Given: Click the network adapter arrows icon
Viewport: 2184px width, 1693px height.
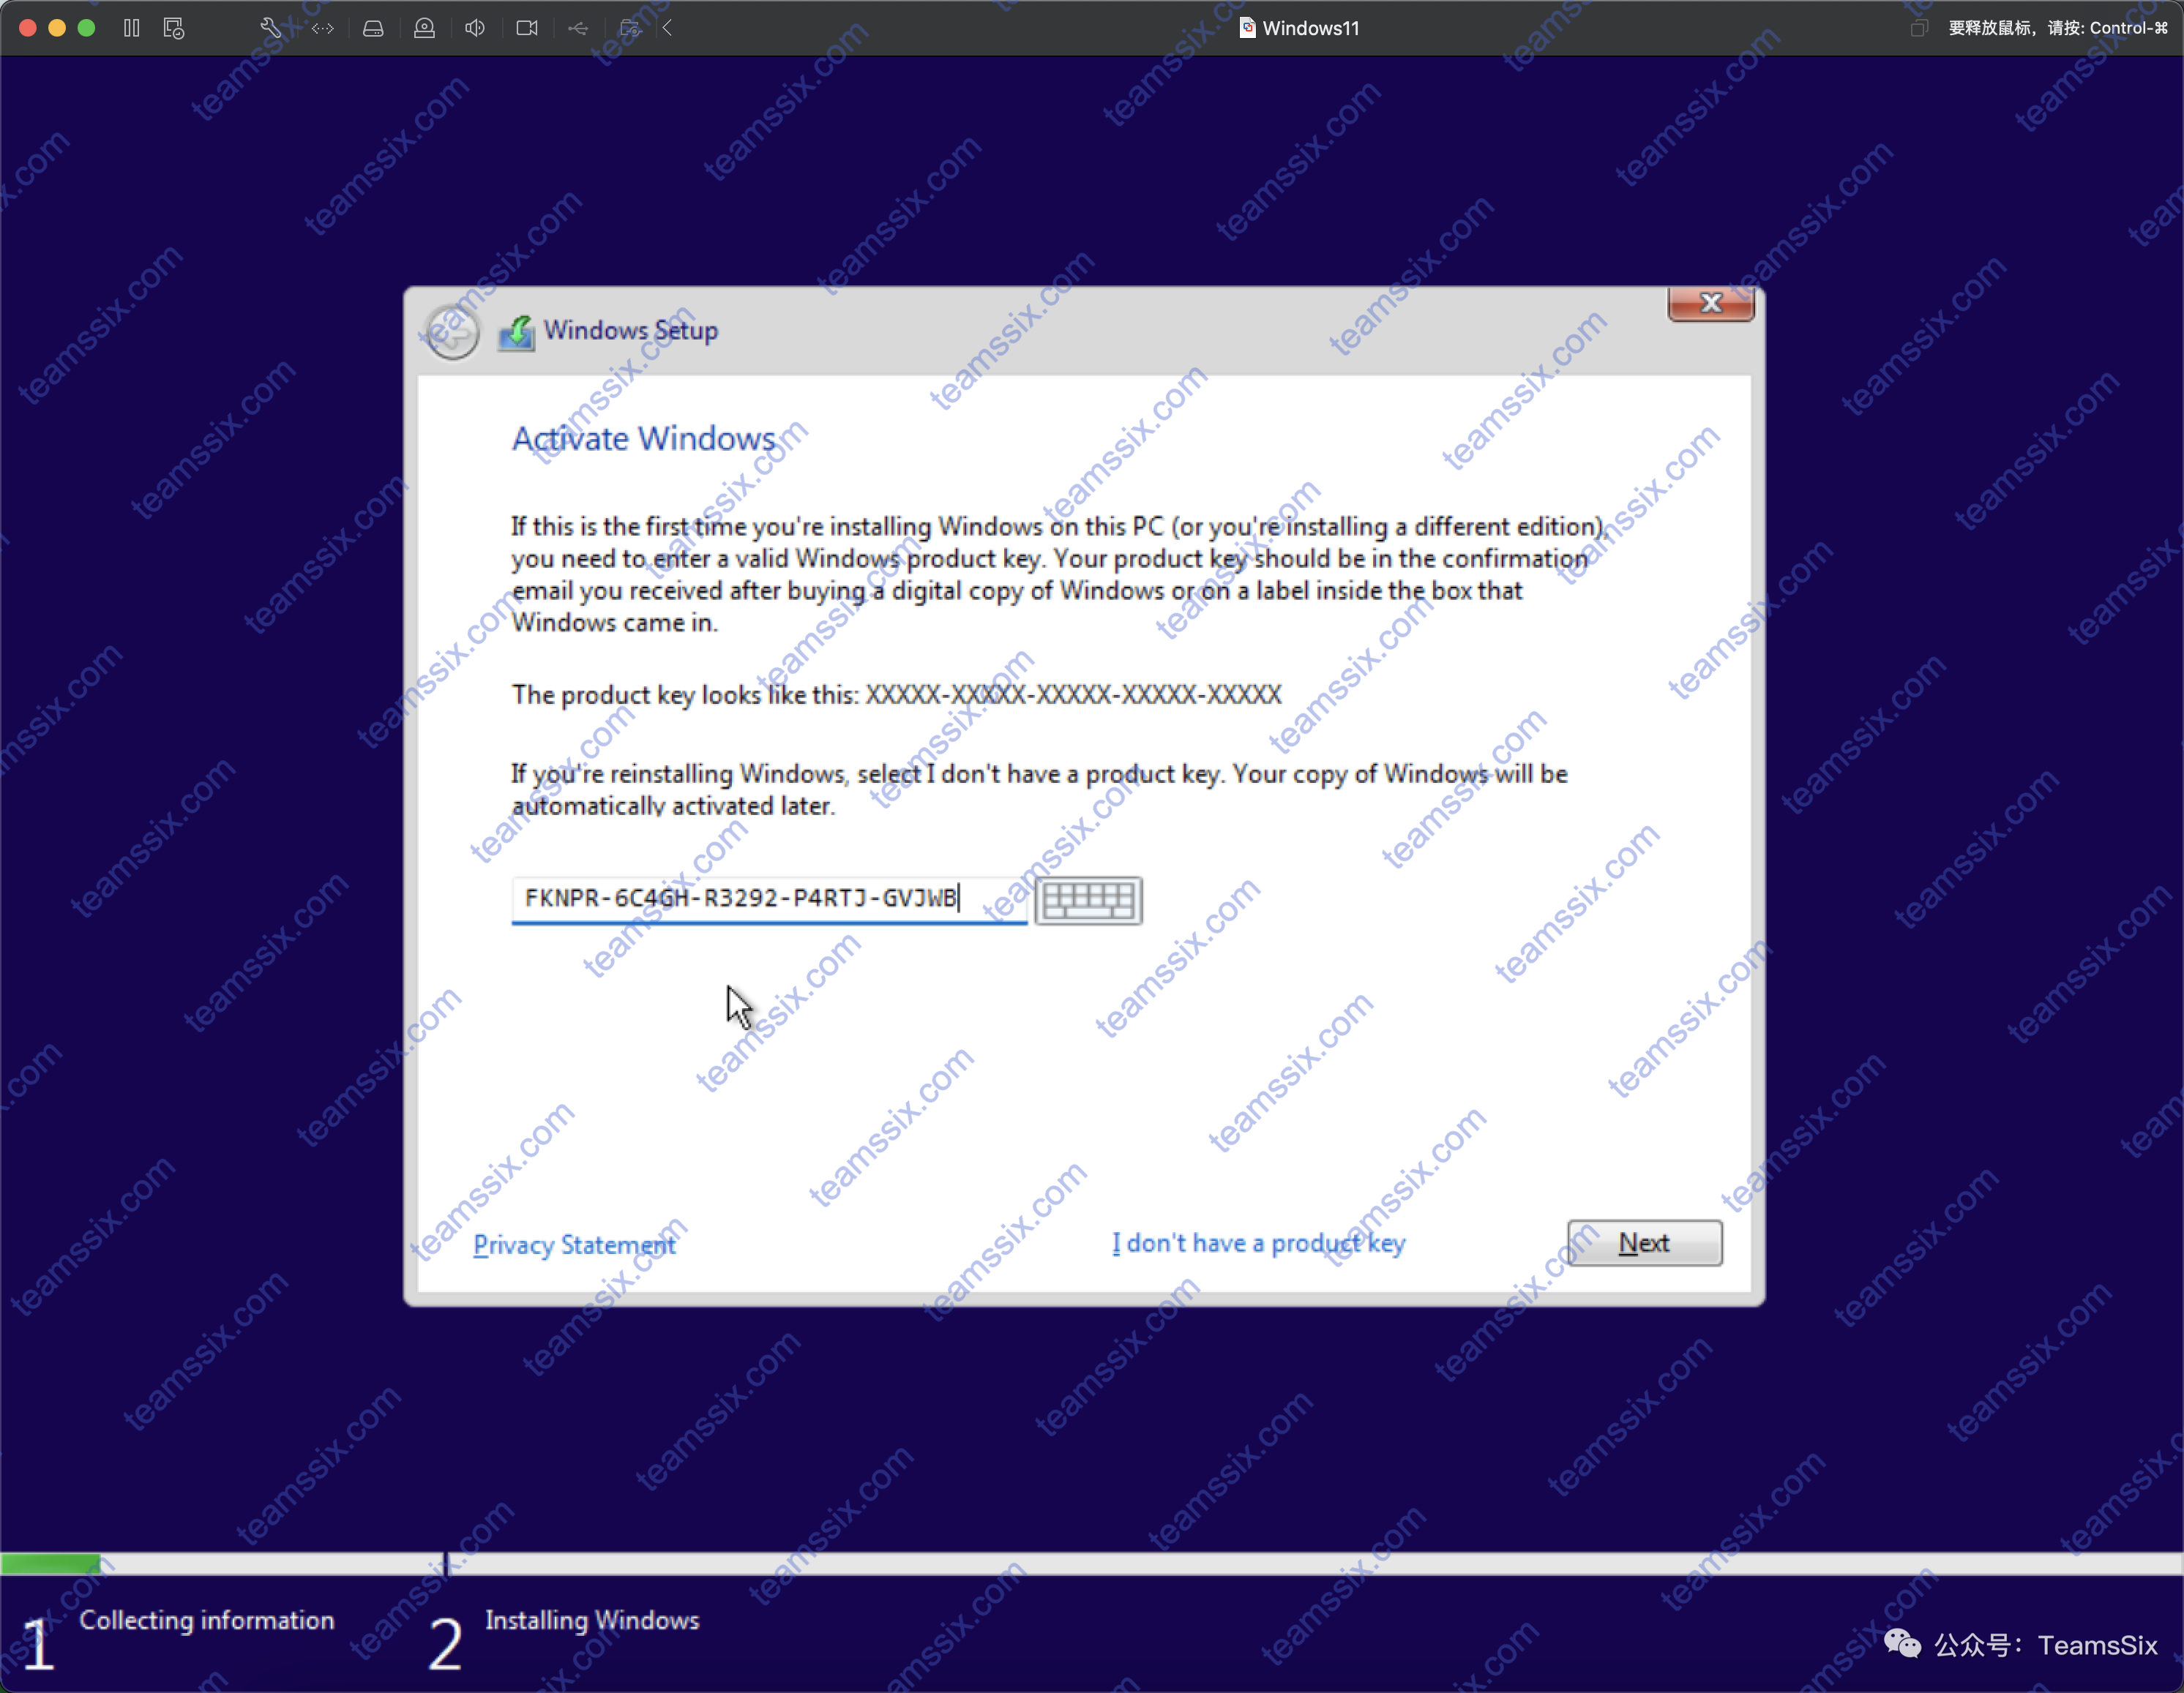Looking at the screenshot, I should pyautogui.click(x=322, y=28).
